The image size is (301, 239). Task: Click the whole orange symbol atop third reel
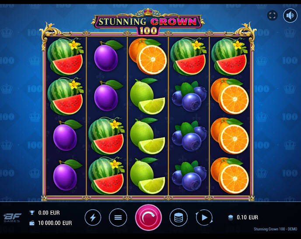pos(147,56)
